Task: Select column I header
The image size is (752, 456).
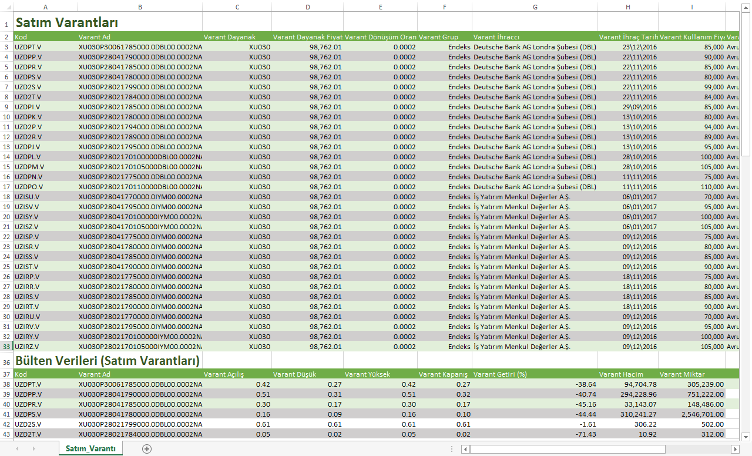Action: (x=692, y=7)
